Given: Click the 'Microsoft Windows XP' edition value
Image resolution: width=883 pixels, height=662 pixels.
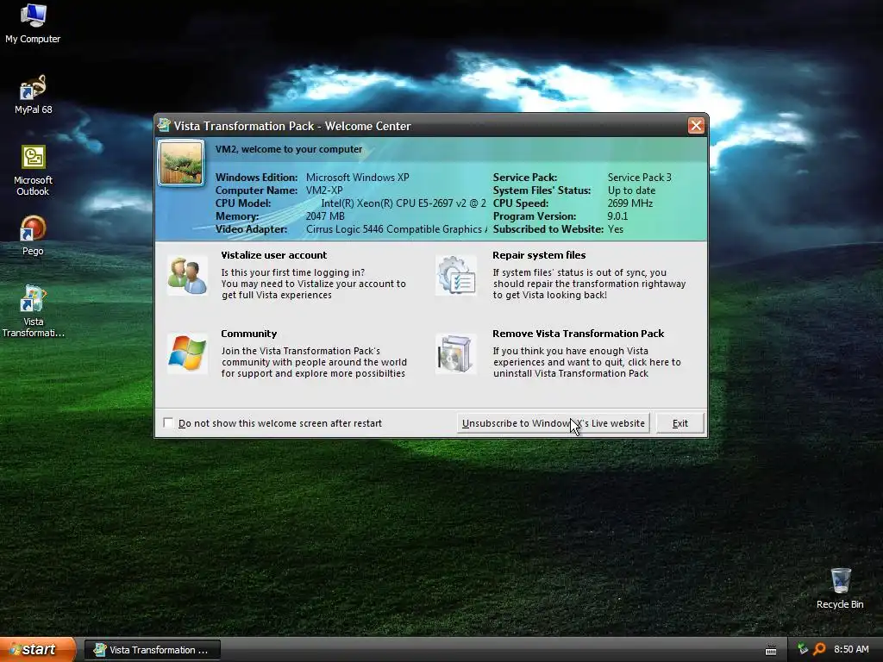Looking at the screenshot, I should coord(358,178).
